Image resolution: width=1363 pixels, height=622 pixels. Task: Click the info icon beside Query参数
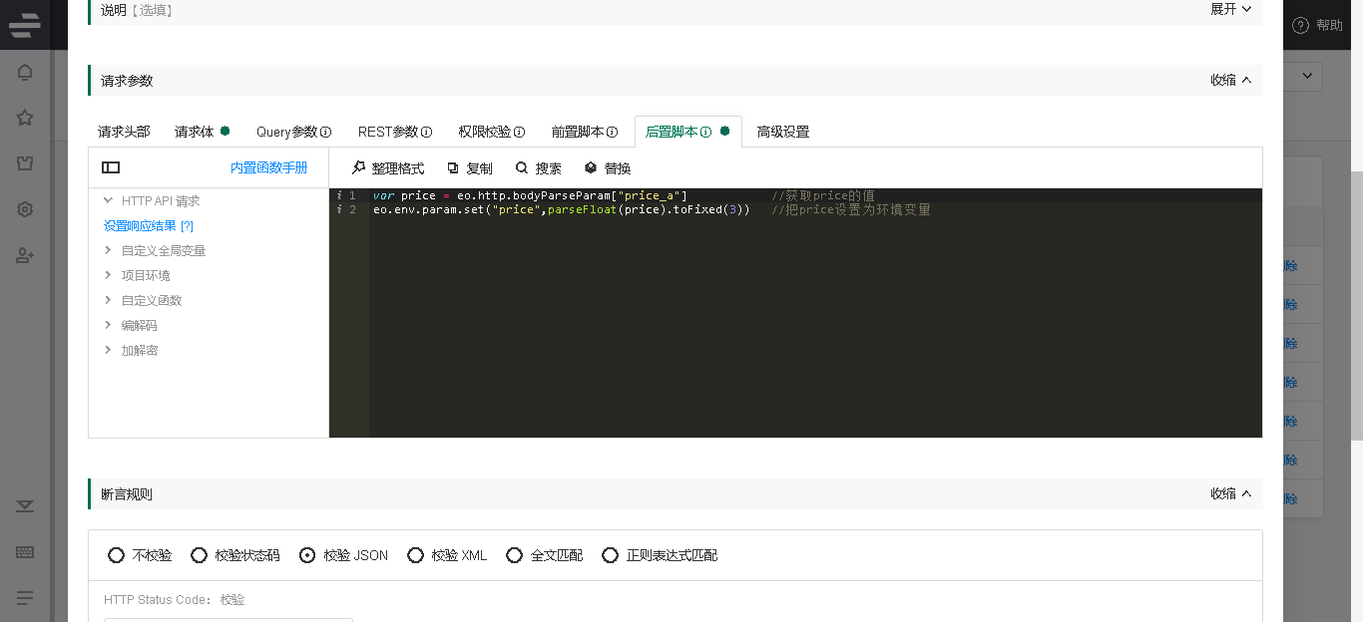(325, 132)
